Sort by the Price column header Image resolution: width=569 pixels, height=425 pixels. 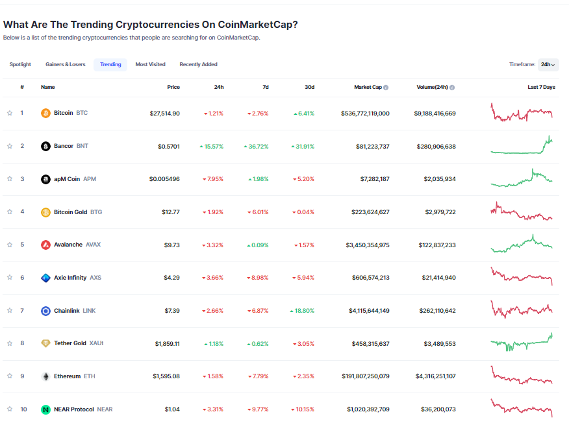pyautogui.click(x=173, y=87)
